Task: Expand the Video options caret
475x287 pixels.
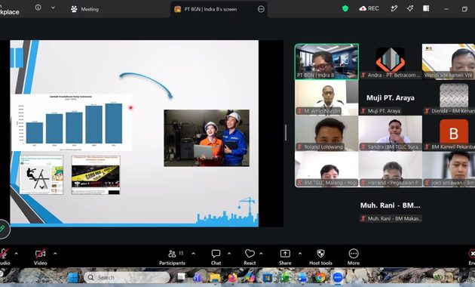Action: pyautogui.click(x=55, y=253)
